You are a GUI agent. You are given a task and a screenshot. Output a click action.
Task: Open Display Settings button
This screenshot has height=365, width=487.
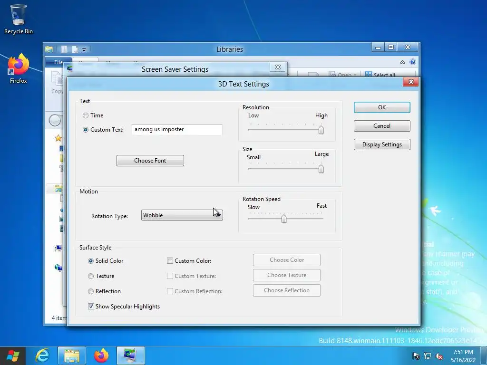(x=382, y=144)
